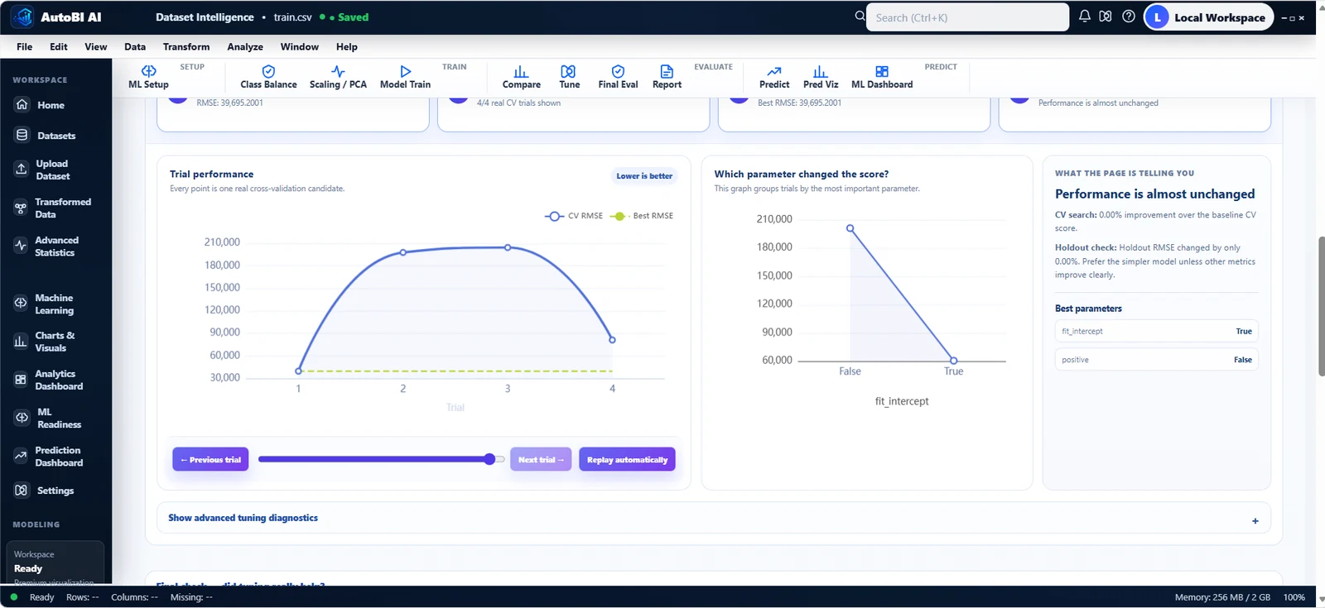Click the page vertical scrollbar
Screen dimensions: 1325x608
click(1321, 306)
